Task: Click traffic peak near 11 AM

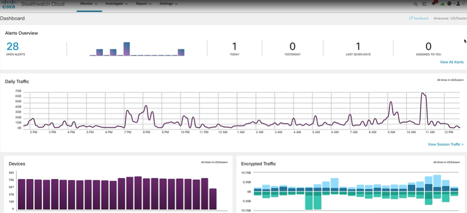Action: 423,94
